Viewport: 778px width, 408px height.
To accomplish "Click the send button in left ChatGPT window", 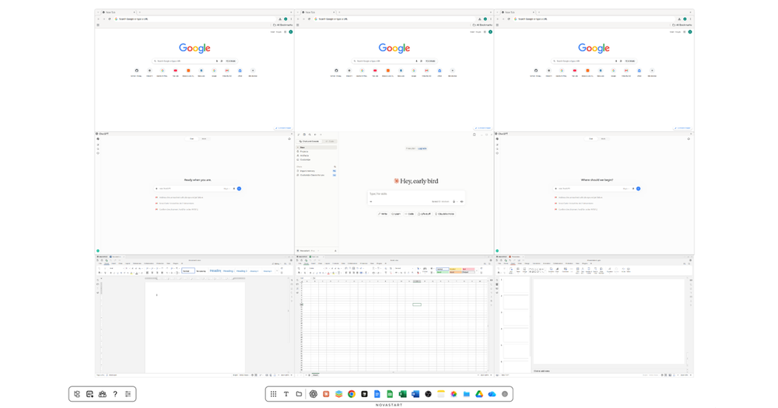I will pos(239,188).
